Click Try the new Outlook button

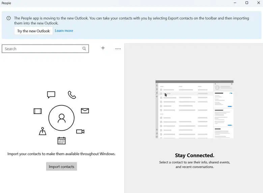[33, 31]
